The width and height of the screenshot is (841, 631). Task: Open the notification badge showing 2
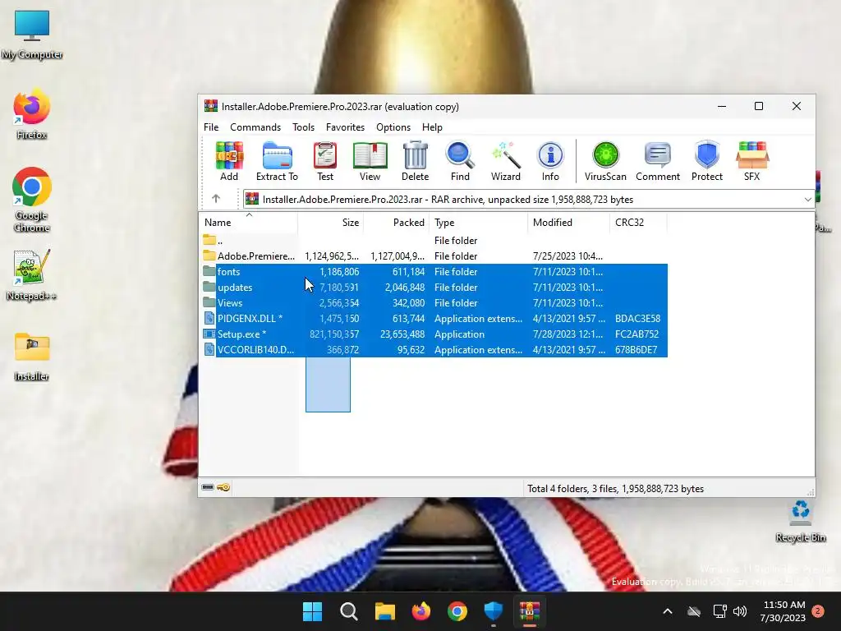click(818, 611)
